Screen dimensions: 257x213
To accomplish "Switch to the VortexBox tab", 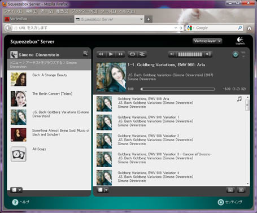I will pos(38,19).
